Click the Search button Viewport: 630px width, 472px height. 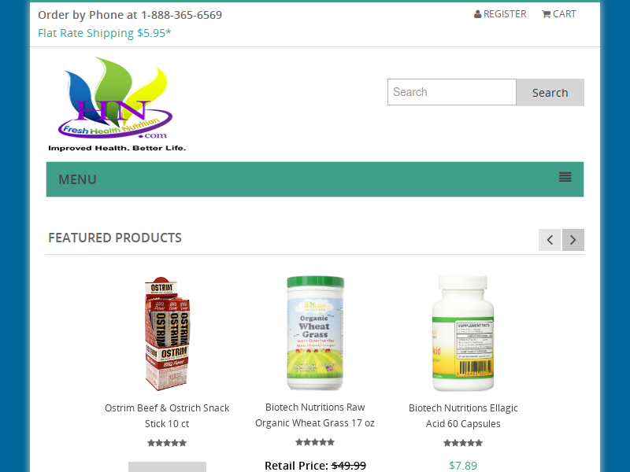pyautogui.click(x=550, y=92)
